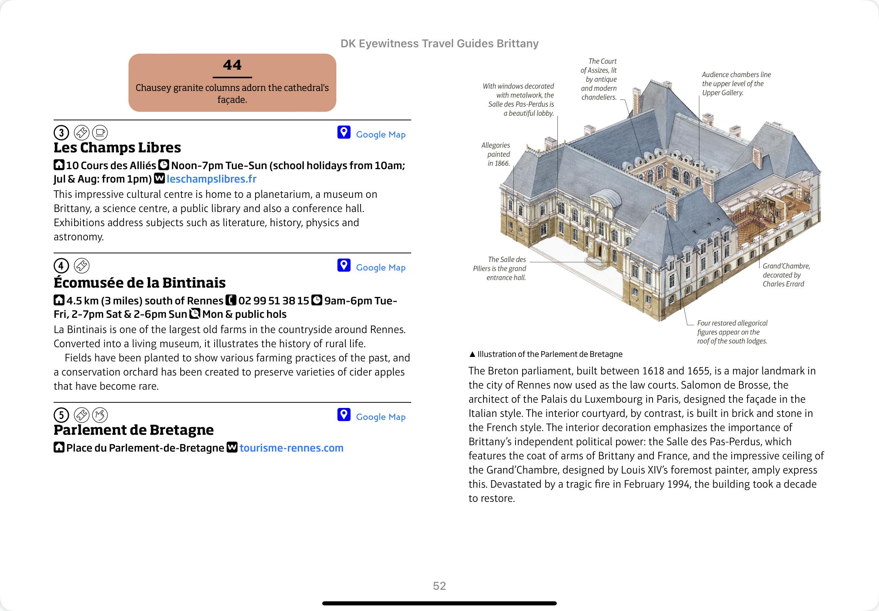
Task: Click the W website icon before tourisme-rennes.com
Action: click(x=232, y=447)
